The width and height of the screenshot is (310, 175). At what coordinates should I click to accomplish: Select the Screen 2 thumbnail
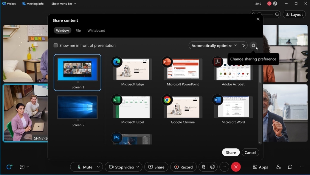coord(77,108)
